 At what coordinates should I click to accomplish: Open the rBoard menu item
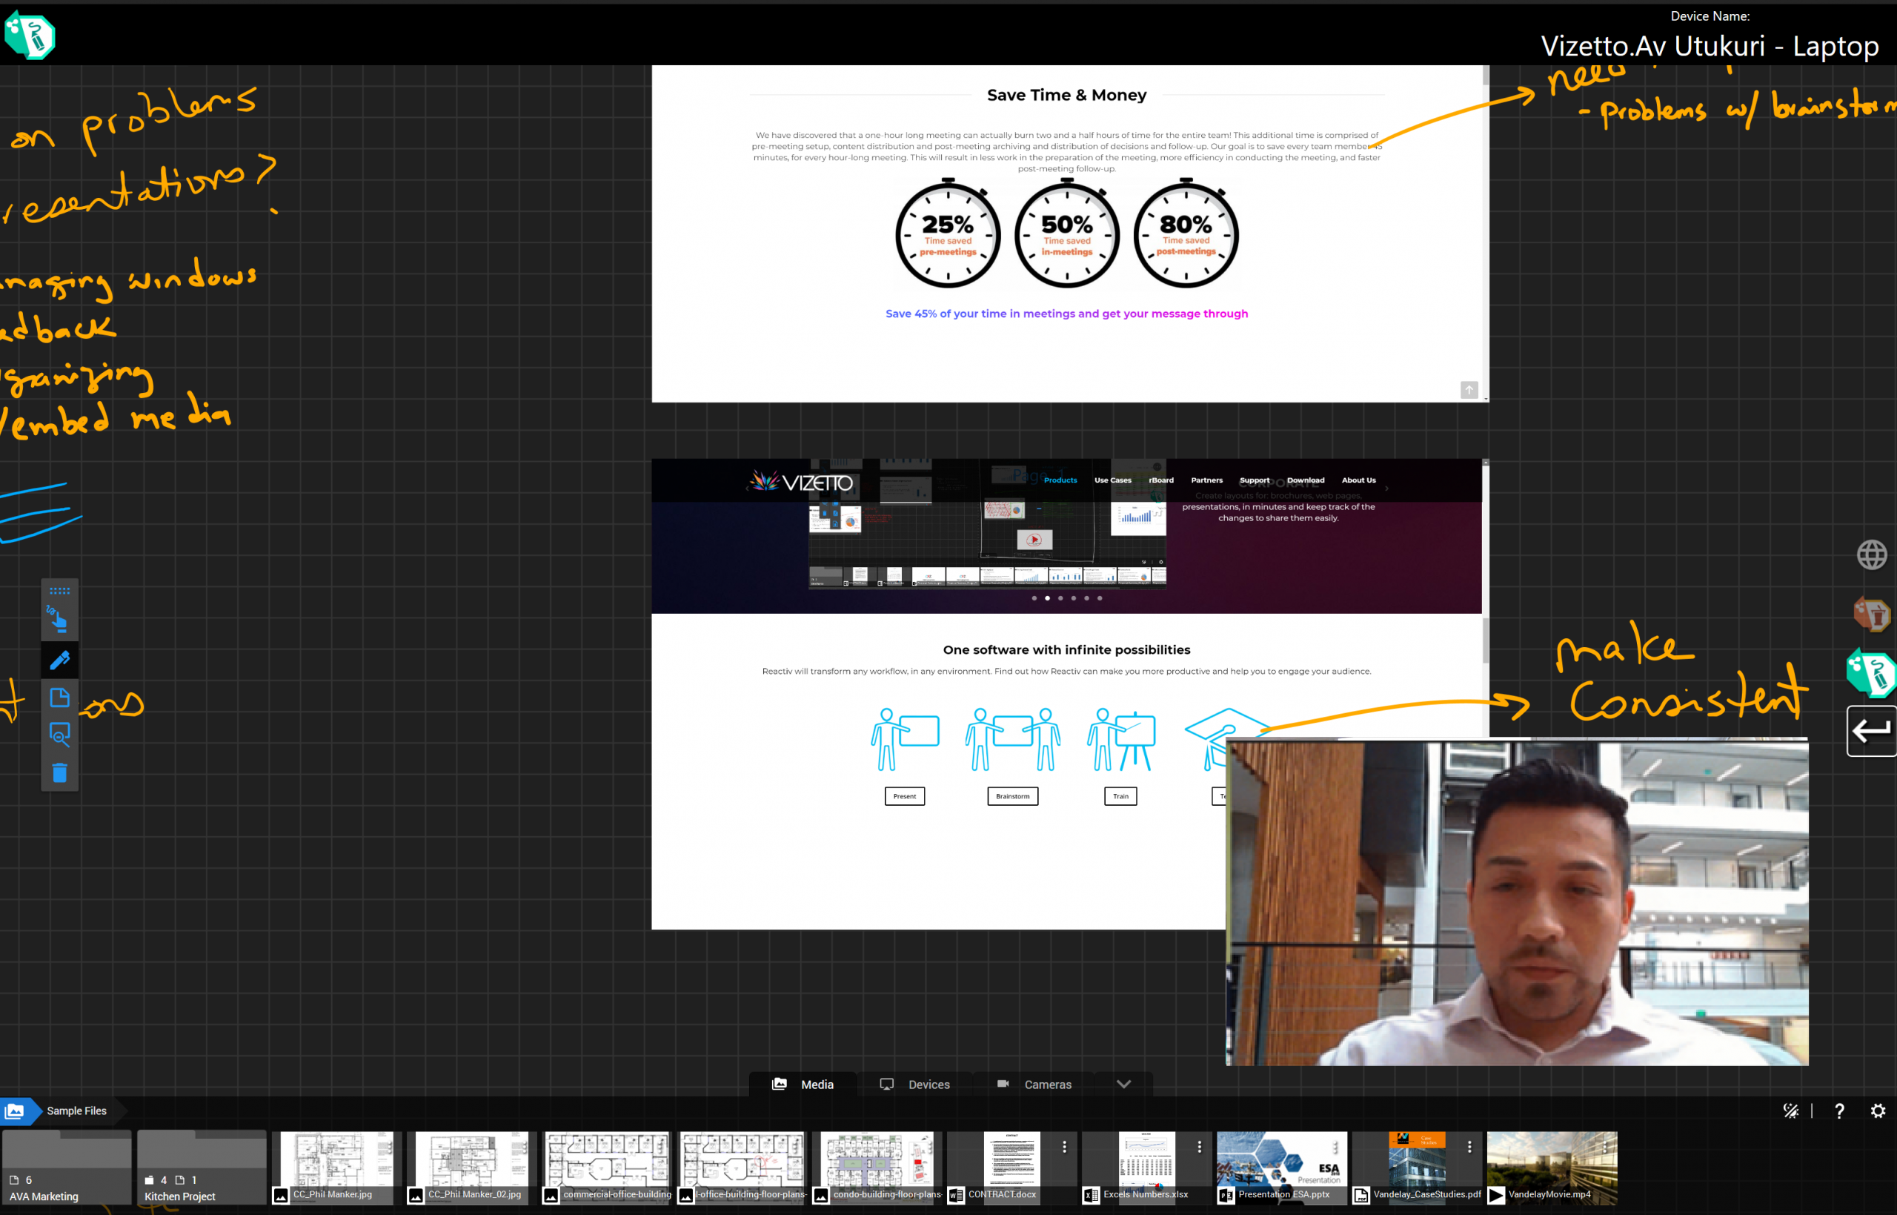tap(1160, 480)
